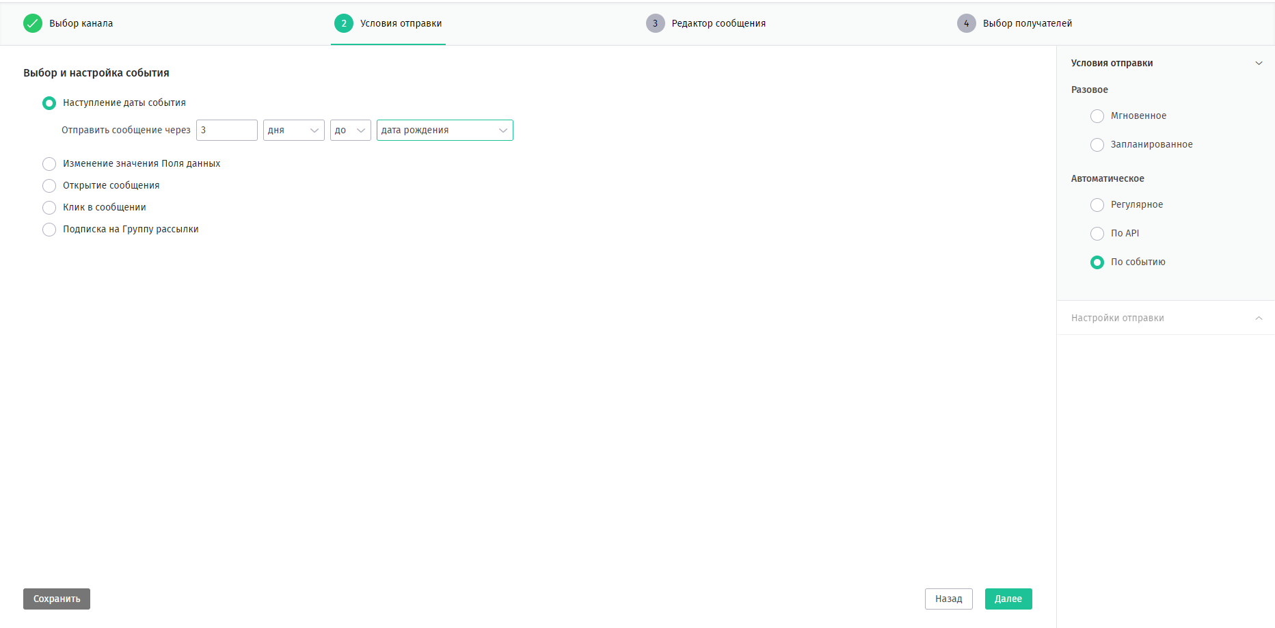The height and width of the screenshot is (628, 1275).
Task: Choose Регулярное automatic sending
Action: pyautogui.click(x=1097, y=205)
